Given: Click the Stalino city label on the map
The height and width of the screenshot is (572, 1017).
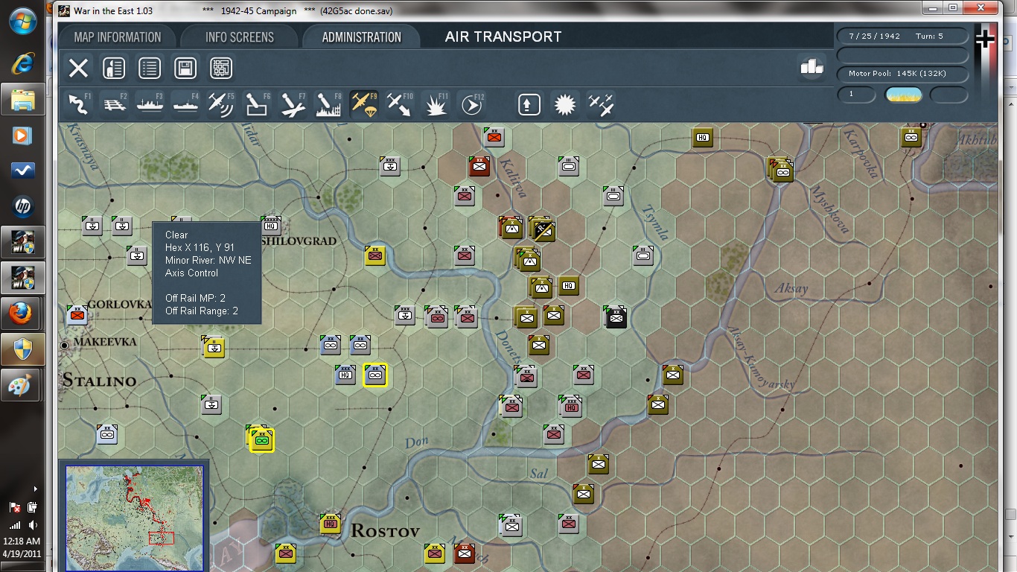Looking at the screenshot, I should click(99, 381).
